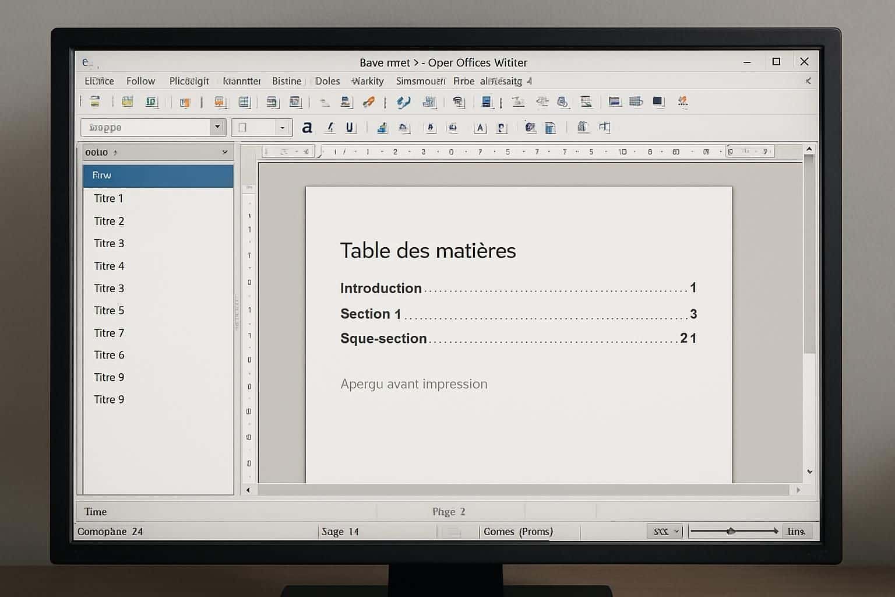Click the first toolbar icon with stacked yellow-green pages
The image size is (895, 597).
point(94,101)
